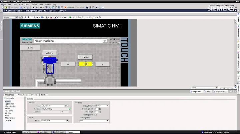Click the Open project toolbar icon
240x134 pixels.
(6, 7)
